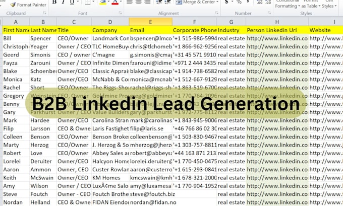Open the accounting format dropdown arrow
This screenshot has height=206, width=343.
(x=232, y=2)
